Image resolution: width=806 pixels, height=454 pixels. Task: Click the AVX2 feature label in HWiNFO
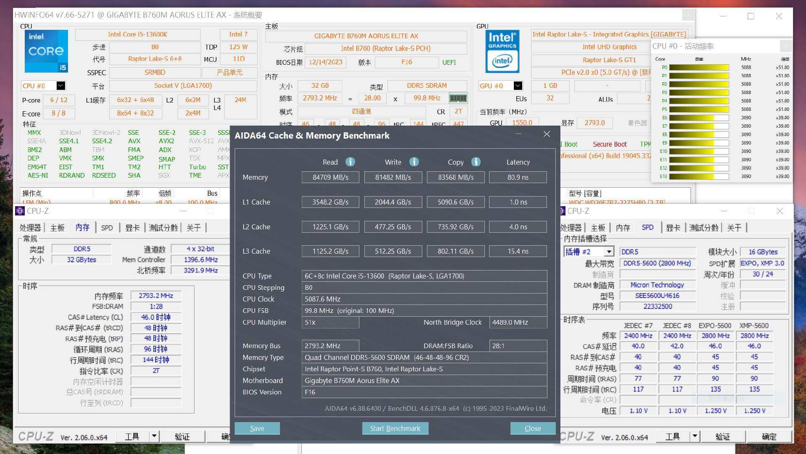[166, 141]
